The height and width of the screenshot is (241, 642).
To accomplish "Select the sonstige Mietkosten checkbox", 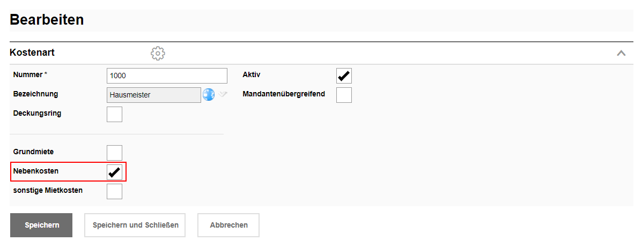I will (x=114, y=191).
